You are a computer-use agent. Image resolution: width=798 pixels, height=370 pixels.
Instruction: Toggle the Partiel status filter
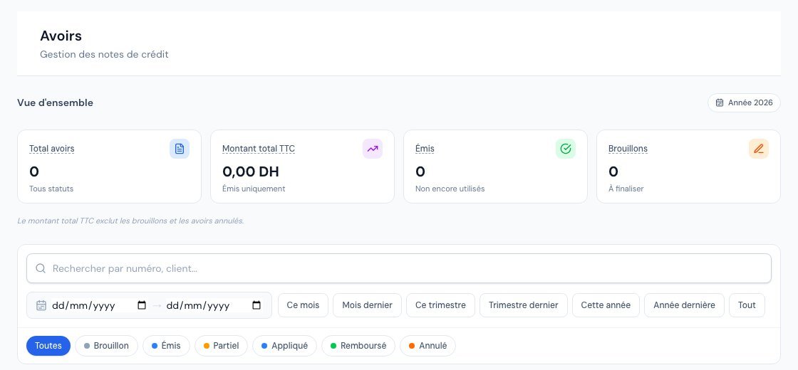(221, 346)
